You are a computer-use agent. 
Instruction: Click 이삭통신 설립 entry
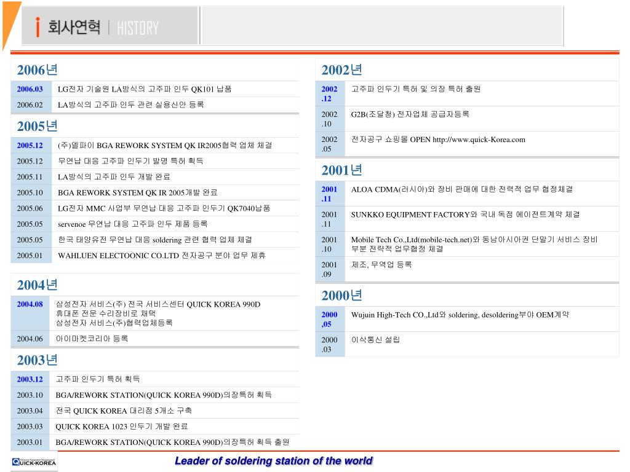[376, 340]
